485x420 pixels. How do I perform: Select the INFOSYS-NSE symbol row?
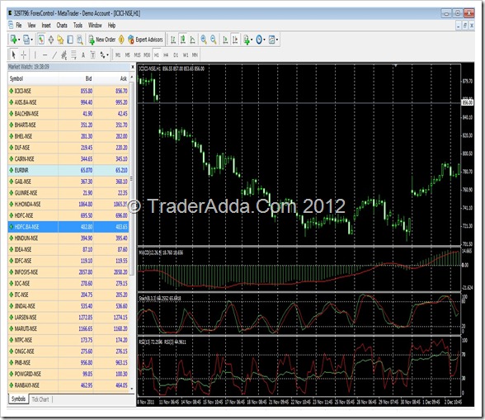(68, 272)
